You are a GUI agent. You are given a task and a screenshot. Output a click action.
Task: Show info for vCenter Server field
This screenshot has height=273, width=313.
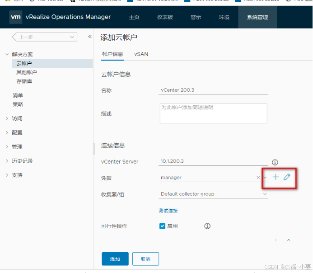[x=275, y=162]
